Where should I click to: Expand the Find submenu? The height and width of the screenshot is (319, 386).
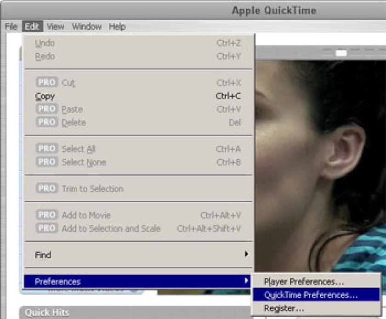pyautogui.click(x=139, y=255)
